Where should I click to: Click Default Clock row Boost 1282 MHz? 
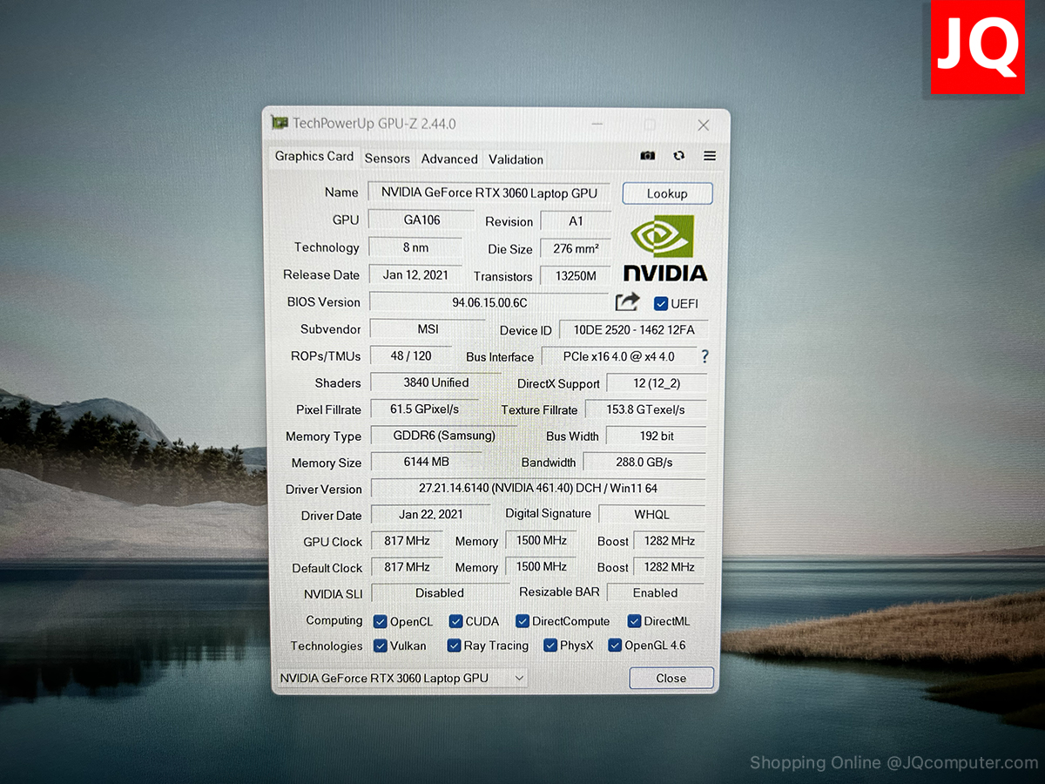(x=669, y=567)
